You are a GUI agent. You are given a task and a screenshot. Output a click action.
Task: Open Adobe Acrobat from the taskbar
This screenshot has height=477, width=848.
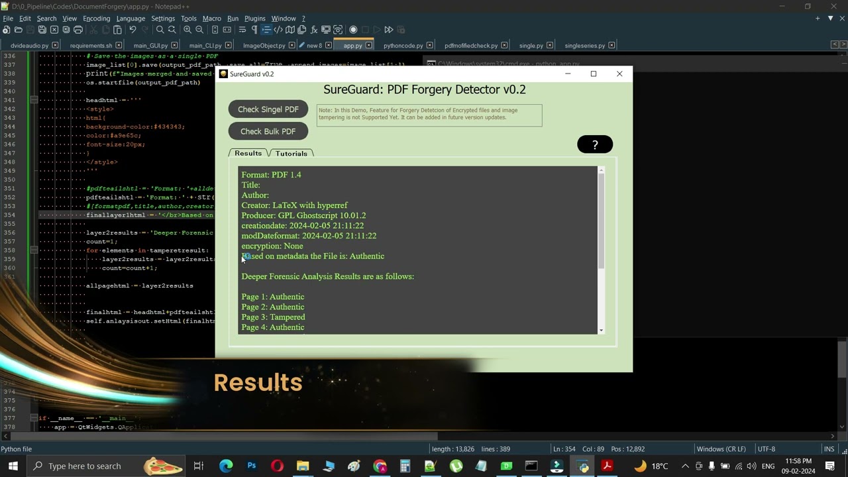click(x=606, y=466)
